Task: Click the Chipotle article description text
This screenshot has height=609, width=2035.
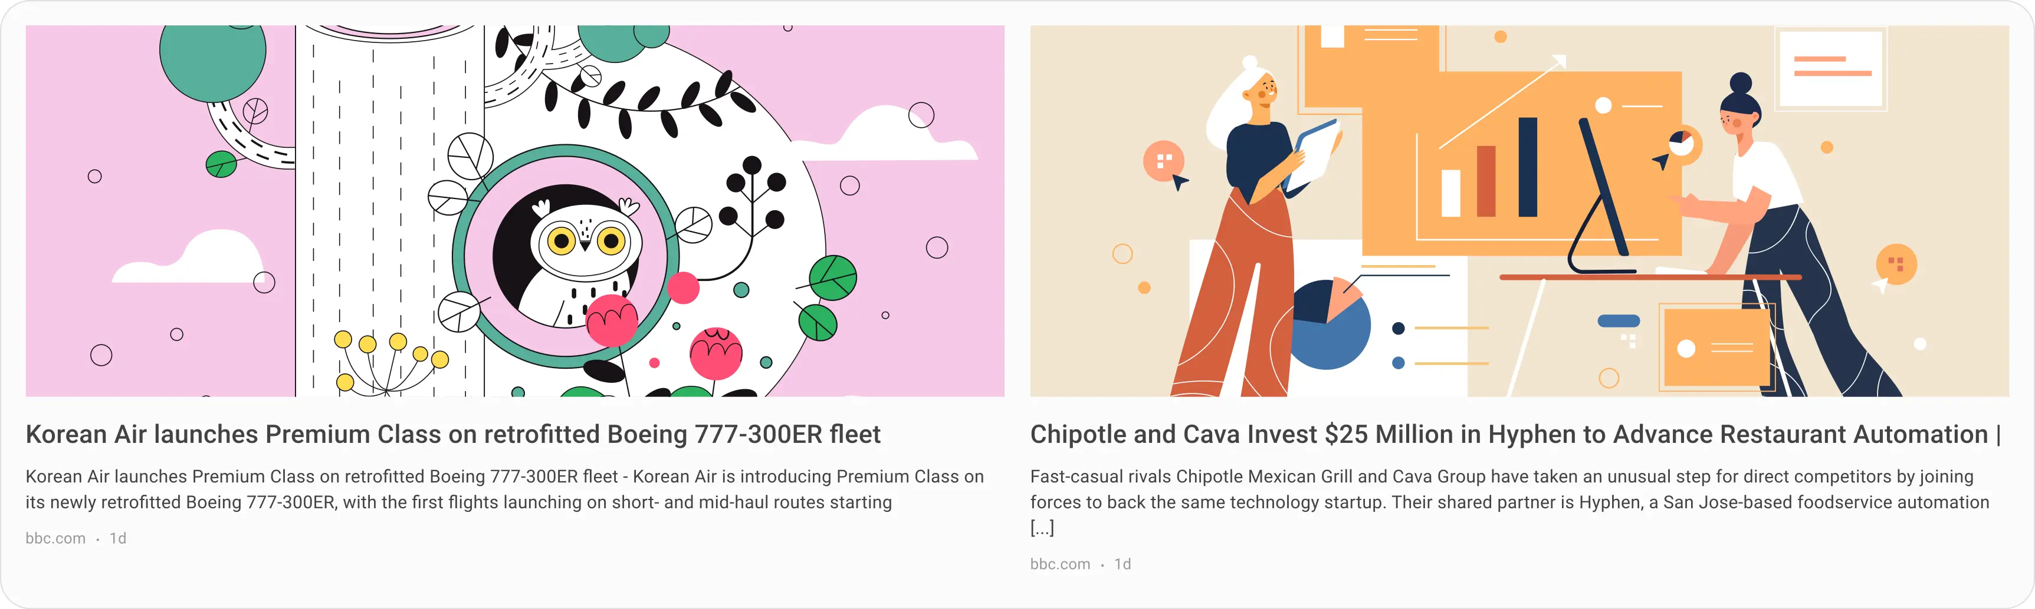Action: pyautogui.click(x=1509, y=489)
